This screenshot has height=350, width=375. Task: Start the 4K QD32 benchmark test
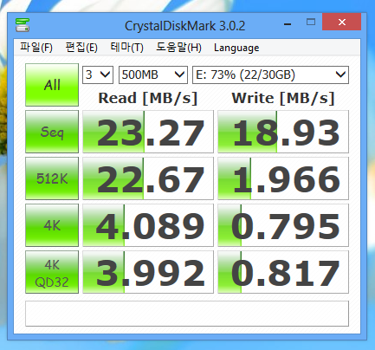coord(52,272)
